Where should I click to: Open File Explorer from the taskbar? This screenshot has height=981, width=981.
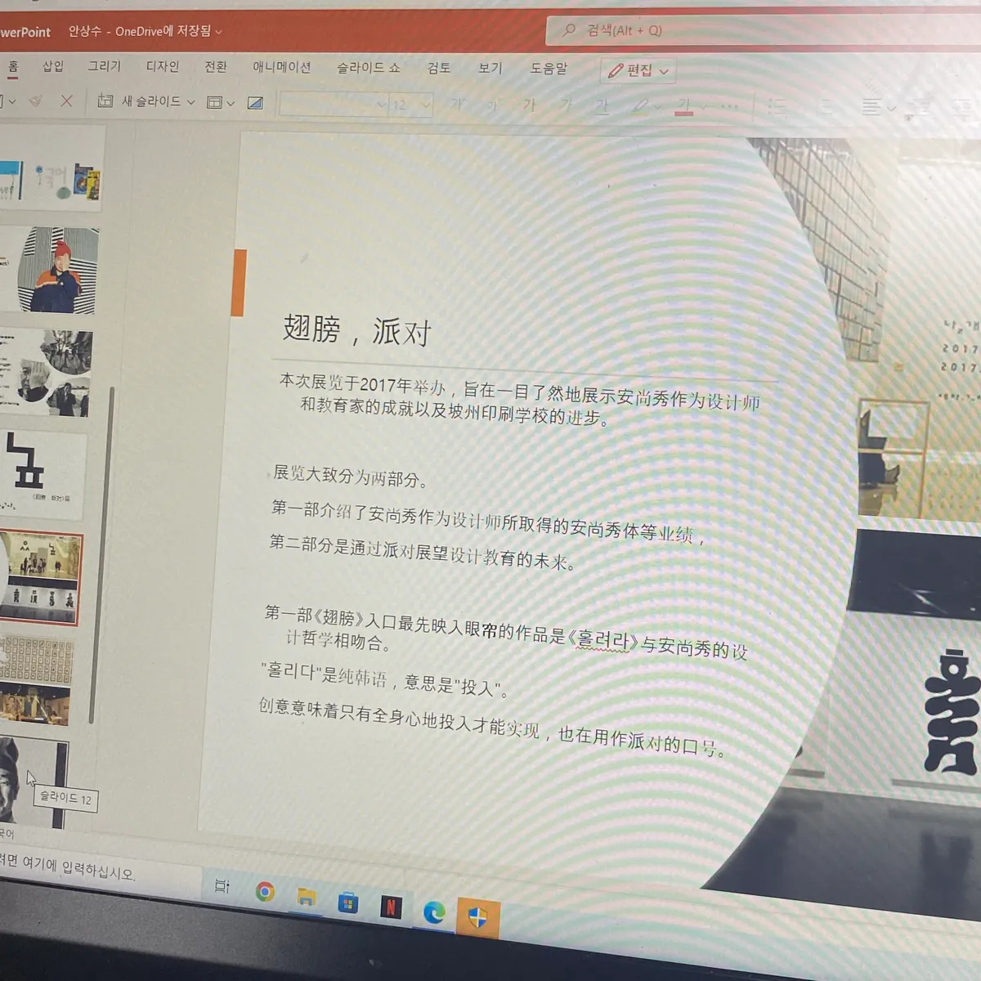click(307, 898)
